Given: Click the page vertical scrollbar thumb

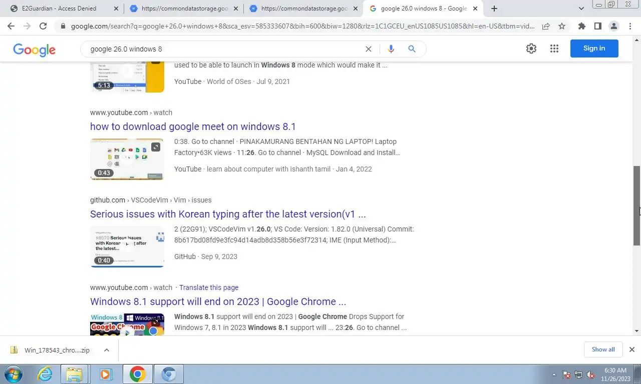Looking at the screenshot, I should pyautogui.click(x=637, y=205).
